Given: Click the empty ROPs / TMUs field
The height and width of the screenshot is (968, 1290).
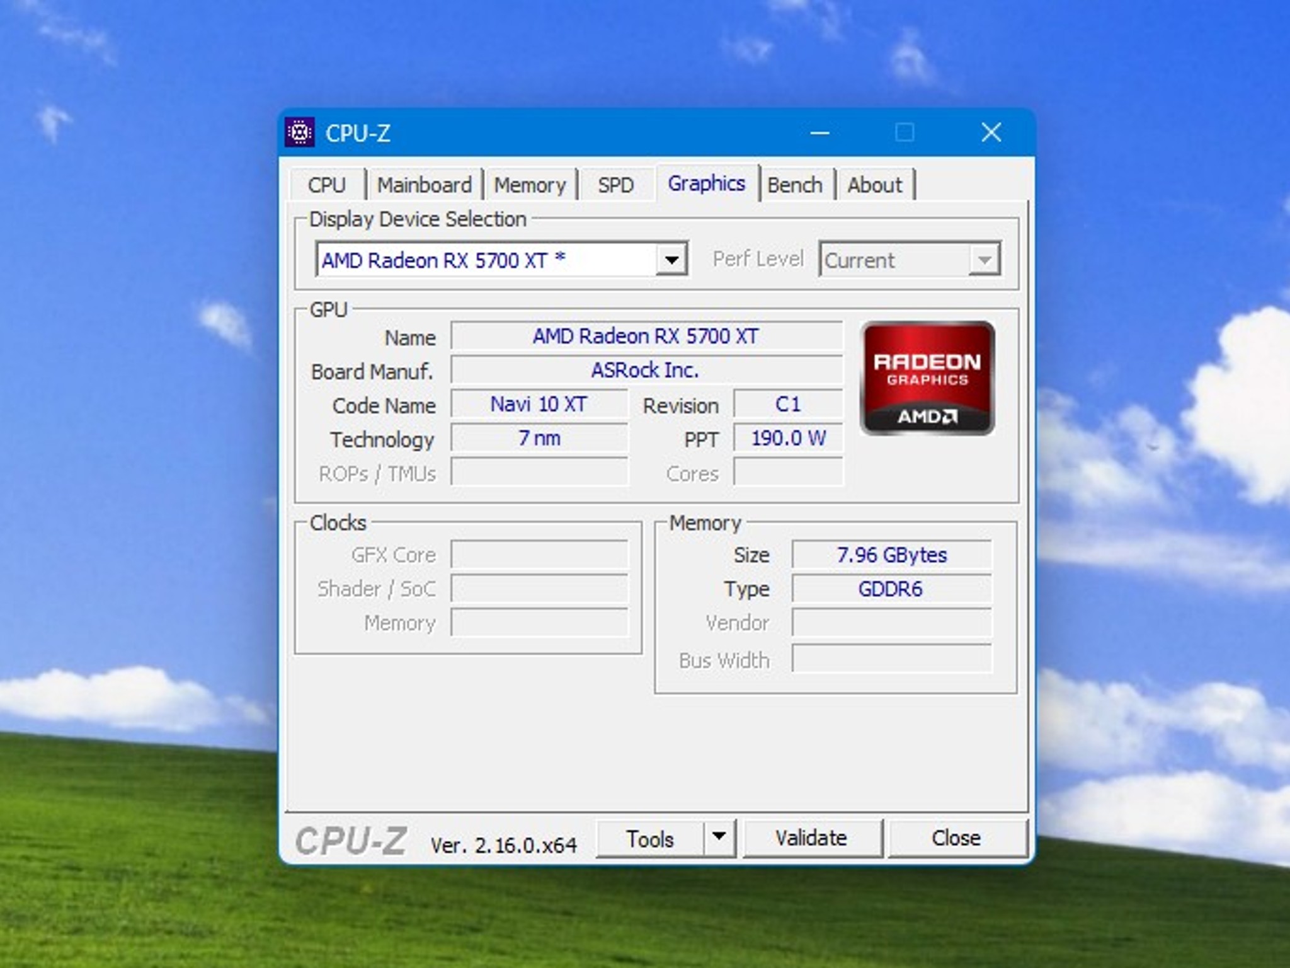Looking at the screenshot, I should pos(539,472).
